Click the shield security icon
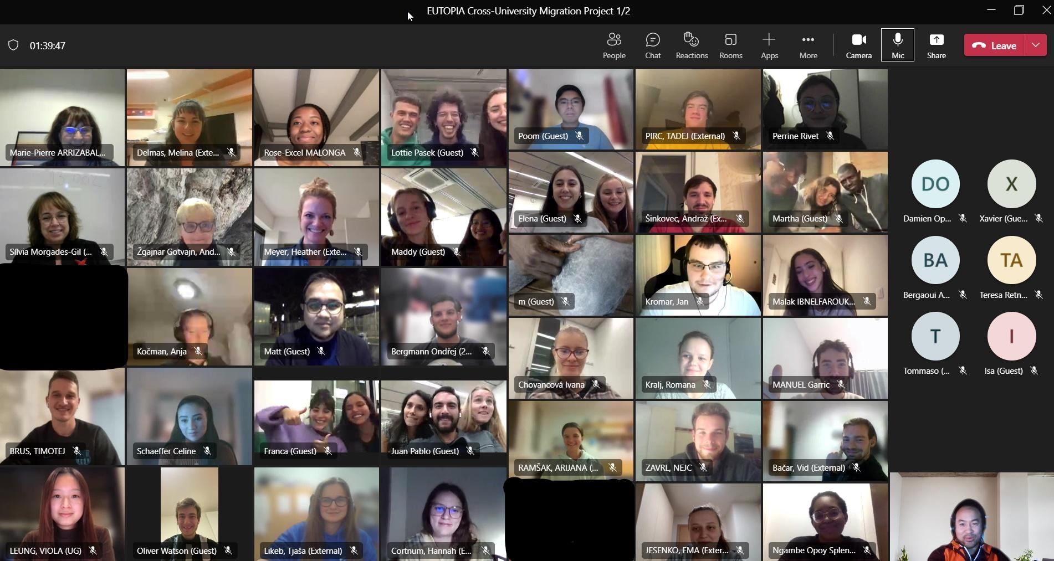Image resolution: width=1054 pixels, height=561 pixels. click(13, 45)
